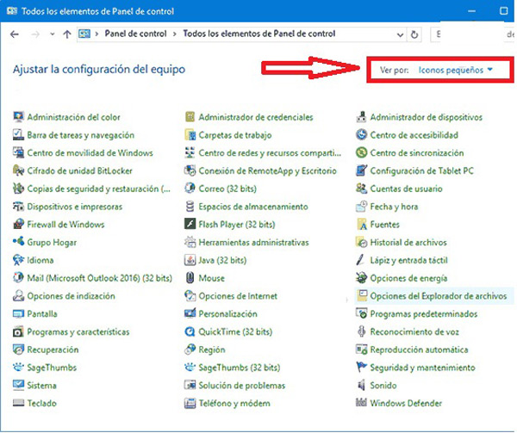This screenshot has width=517, height=433.
Task: Click the Centro de accesibilidad icon
Action: coord(361,134)
